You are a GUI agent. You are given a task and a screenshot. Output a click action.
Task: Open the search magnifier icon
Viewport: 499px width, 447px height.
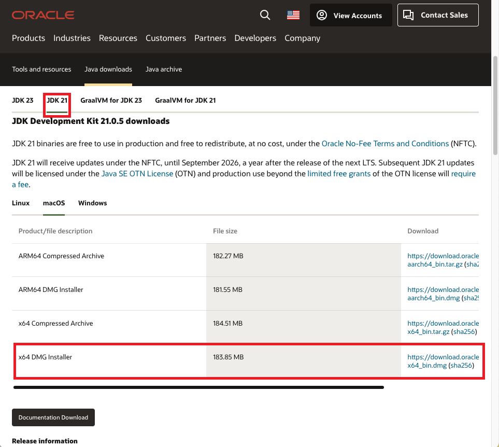coord(265,15)
